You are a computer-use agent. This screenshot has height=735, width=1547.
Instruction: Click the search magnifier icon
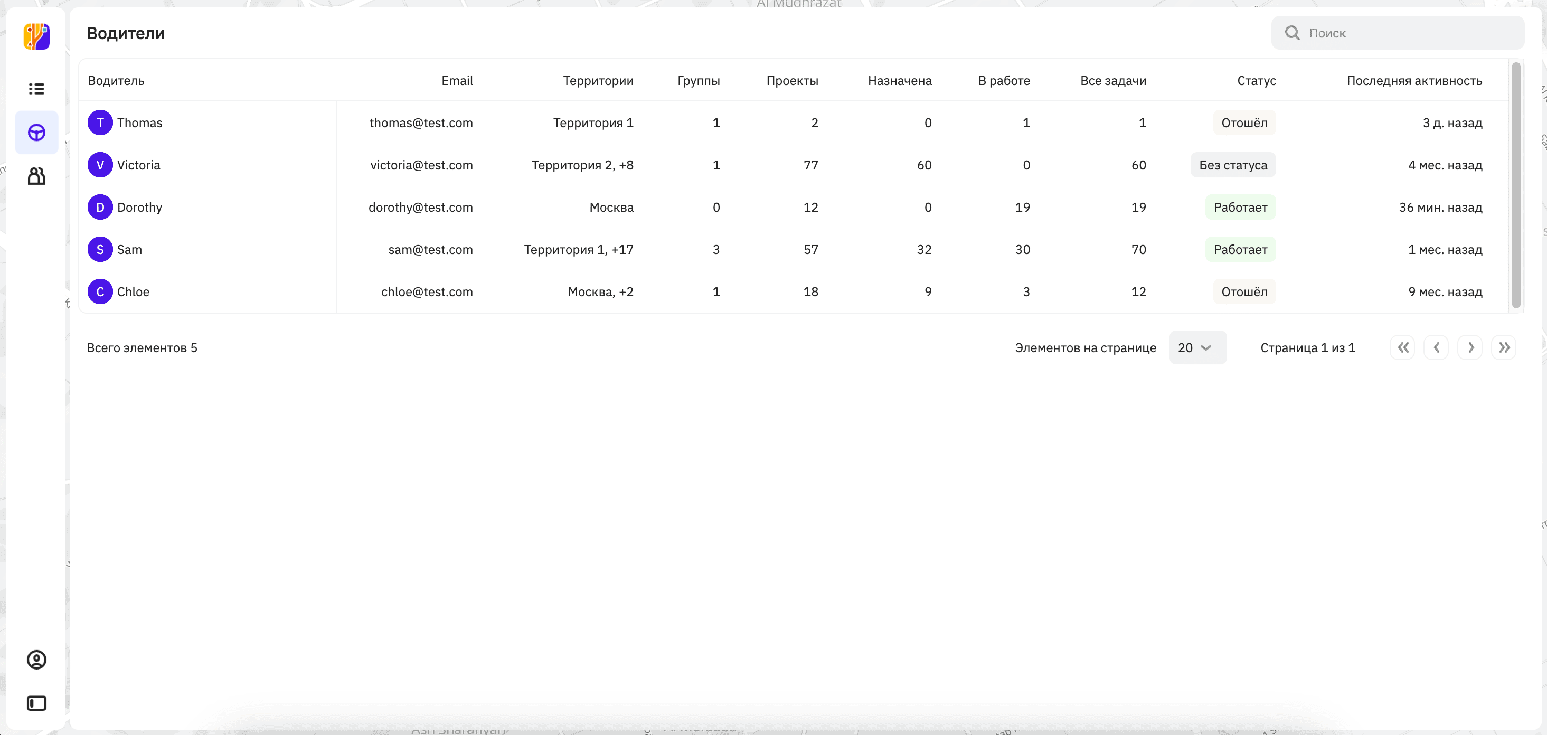click(1292, 33)
